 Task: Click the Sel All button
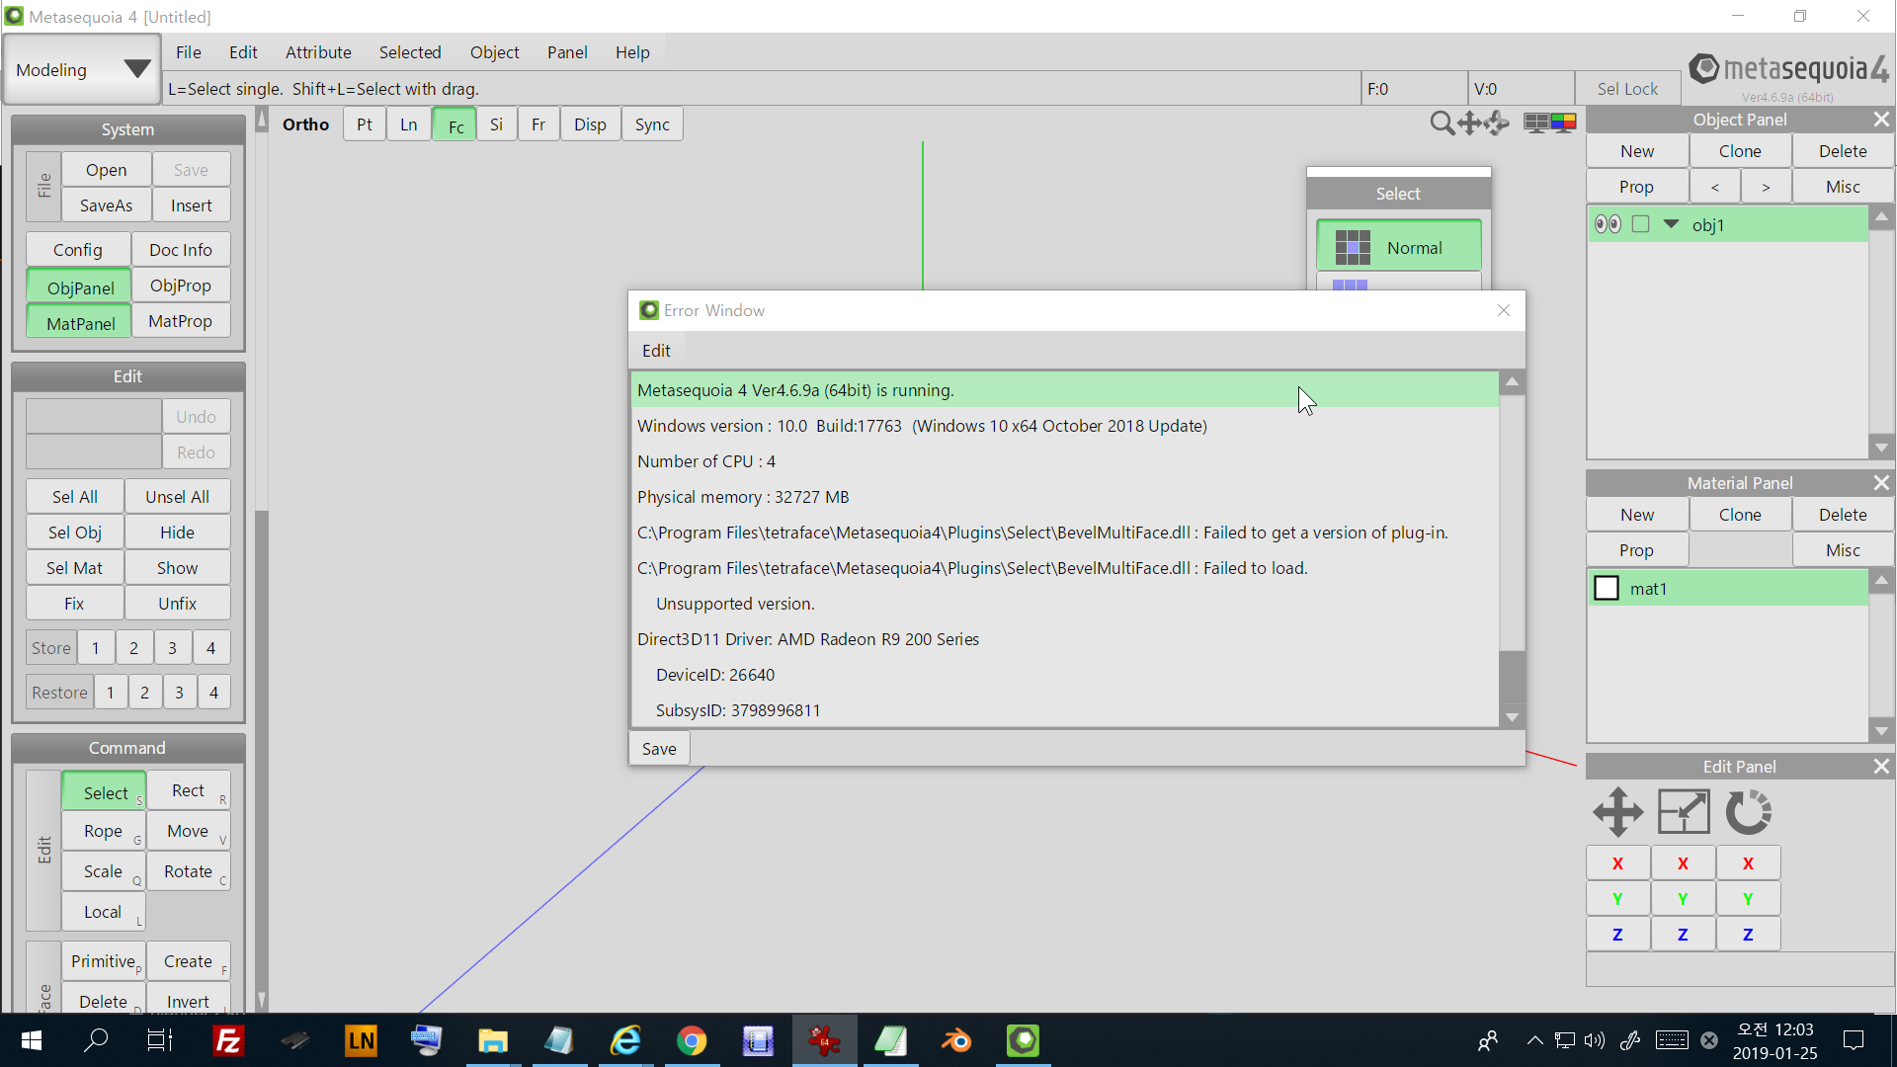pos(75,497)
